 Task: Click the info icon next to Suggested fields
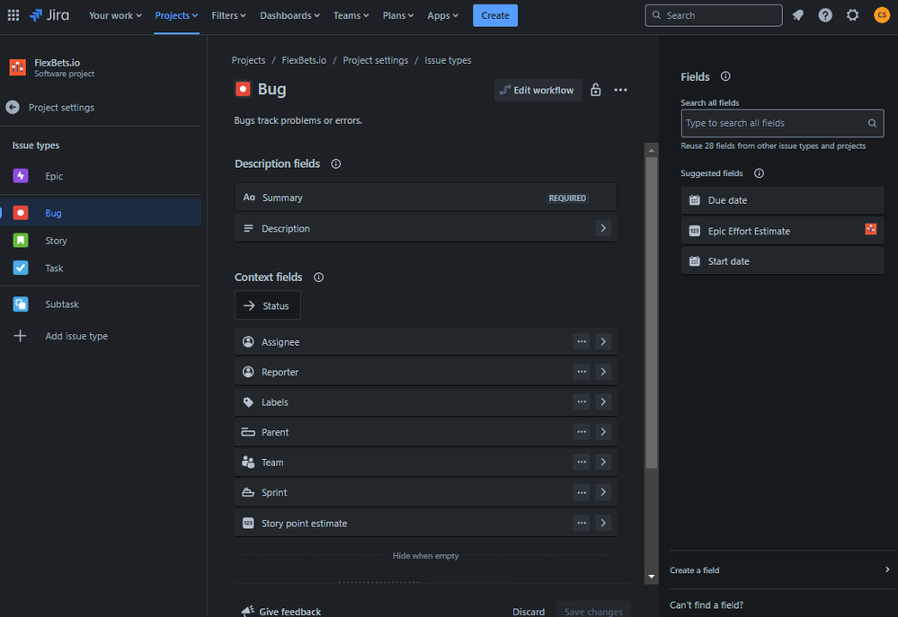click(759, 172)
